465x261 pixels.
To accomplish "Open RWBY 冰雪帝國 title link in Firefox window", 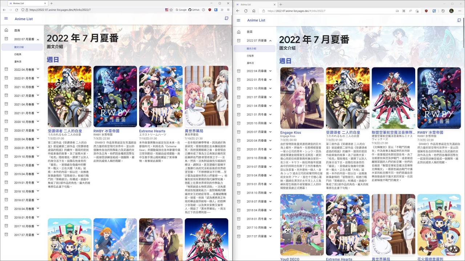I will 106,131.
